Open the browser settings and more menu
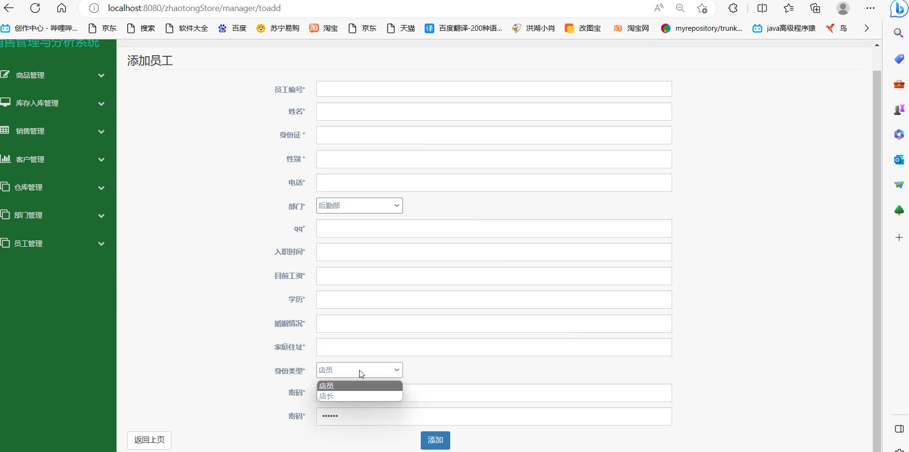 coord(870,8)
